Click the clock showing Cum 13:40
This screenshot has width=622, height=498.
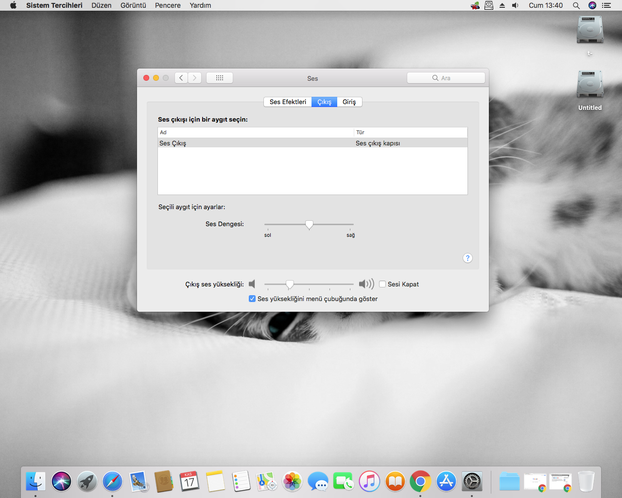click(x=546, y=5)
